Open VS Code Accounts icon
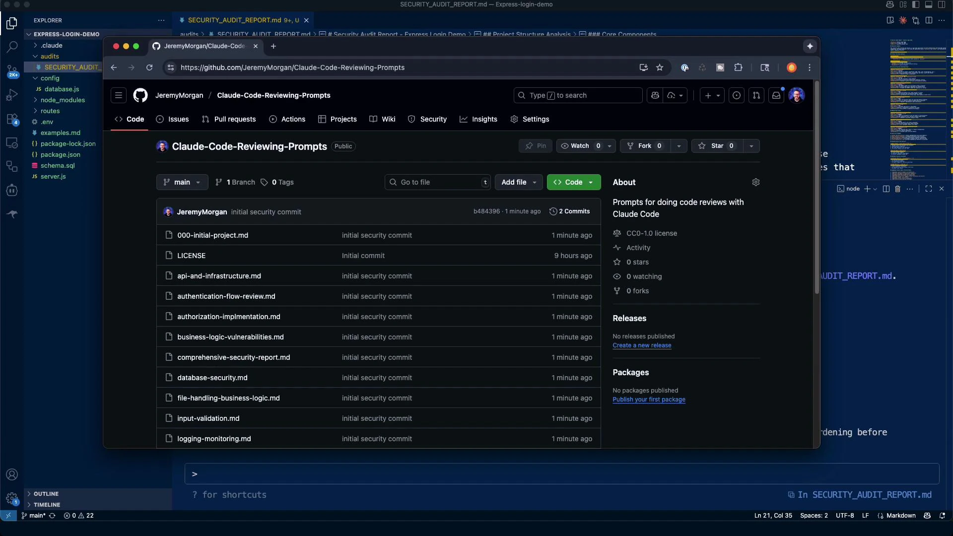The image size is (953, 536). coord(12,474)
